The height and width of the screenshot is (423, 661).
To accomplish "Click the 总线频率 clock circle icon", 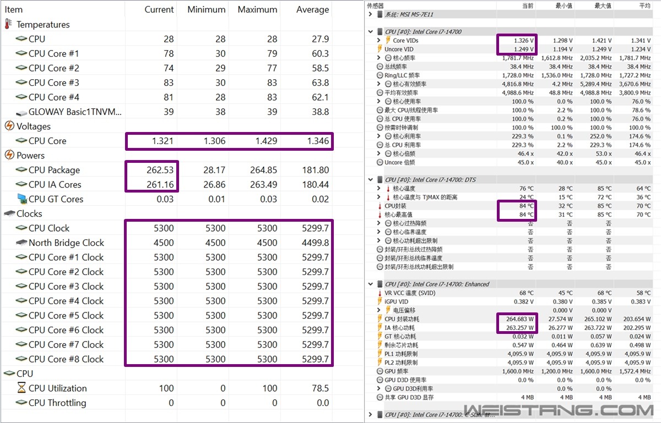I will [x=380, y=67].
